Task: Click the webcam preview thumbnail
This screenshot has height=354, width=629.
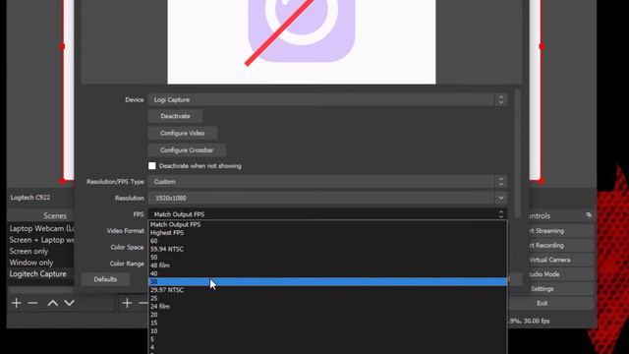Action: click(x=302, y=41)
